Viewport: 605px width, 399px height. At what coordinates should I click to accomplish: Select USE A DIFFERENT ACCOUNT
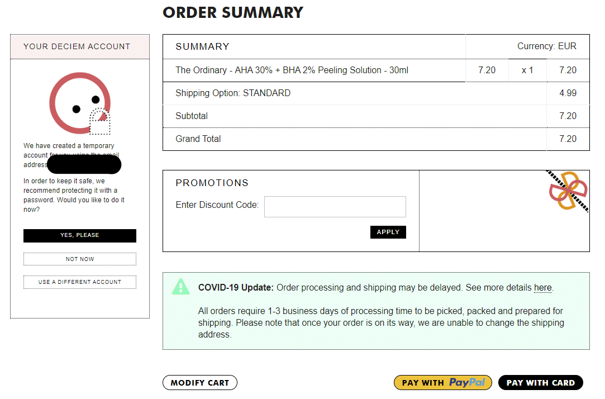pyautogui.click(x=80, y=282)
